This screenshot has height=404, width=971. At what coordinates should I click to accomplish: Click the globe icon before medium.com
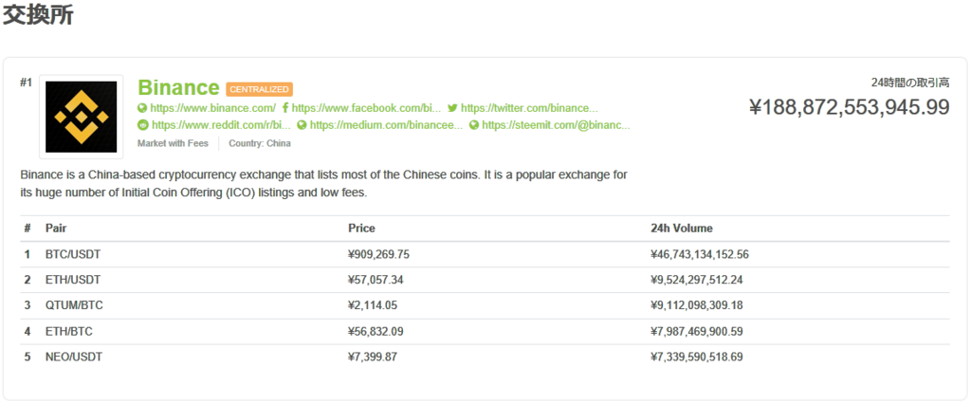click(x=302, y=125)
